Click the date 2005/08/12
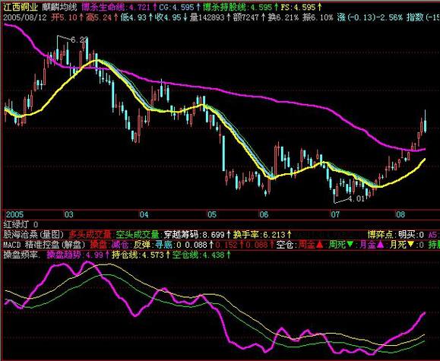The image size is (440, 361). coord(25,17)
